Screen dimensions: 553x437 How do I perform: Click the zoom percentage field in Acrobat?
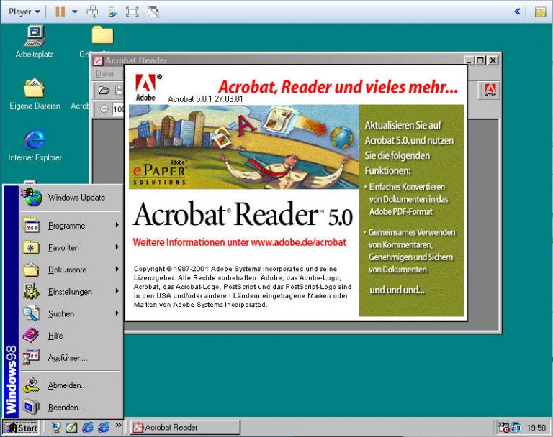coord(119,109)
